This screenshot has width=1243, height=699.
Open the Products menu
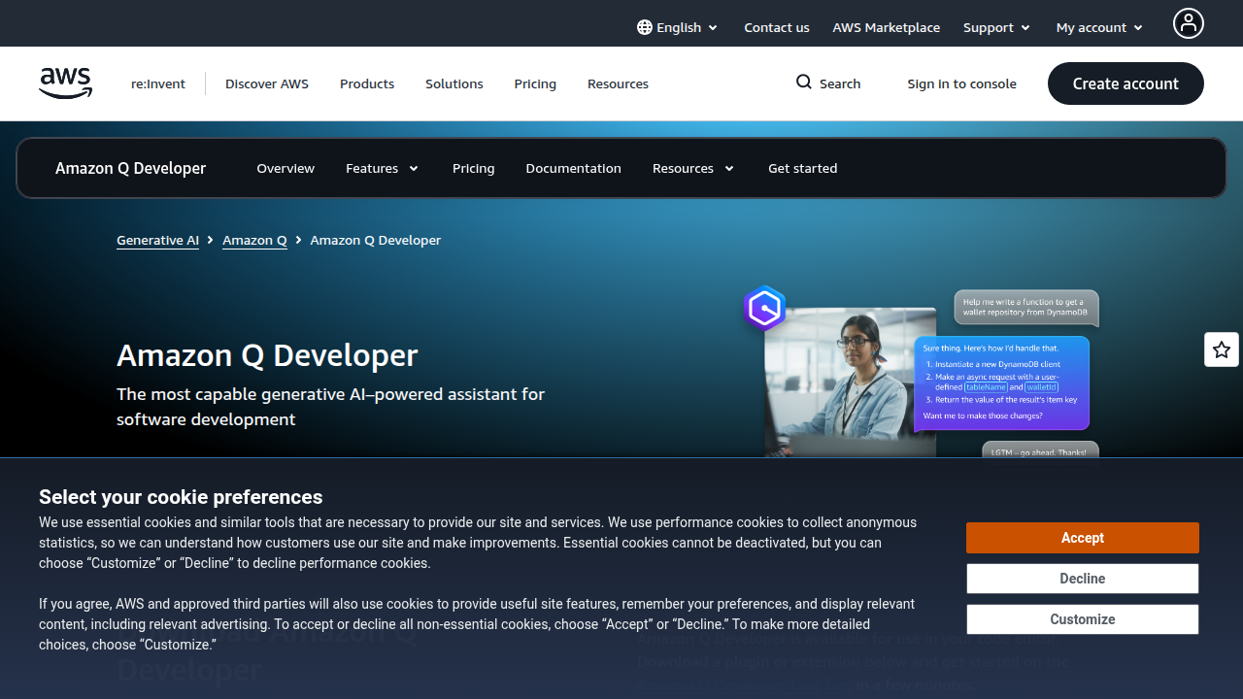tap(367, 83)
